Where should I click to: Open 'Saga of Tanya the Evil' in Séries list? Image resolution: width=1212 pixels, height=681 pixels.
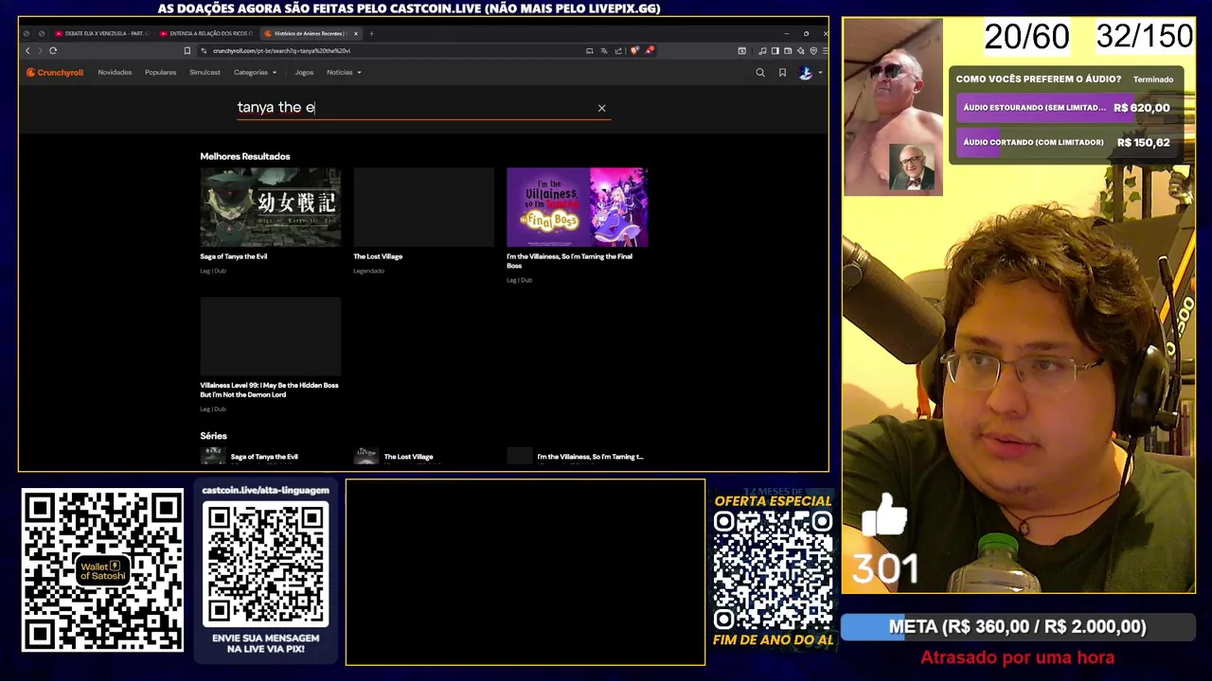pos(264,457)
